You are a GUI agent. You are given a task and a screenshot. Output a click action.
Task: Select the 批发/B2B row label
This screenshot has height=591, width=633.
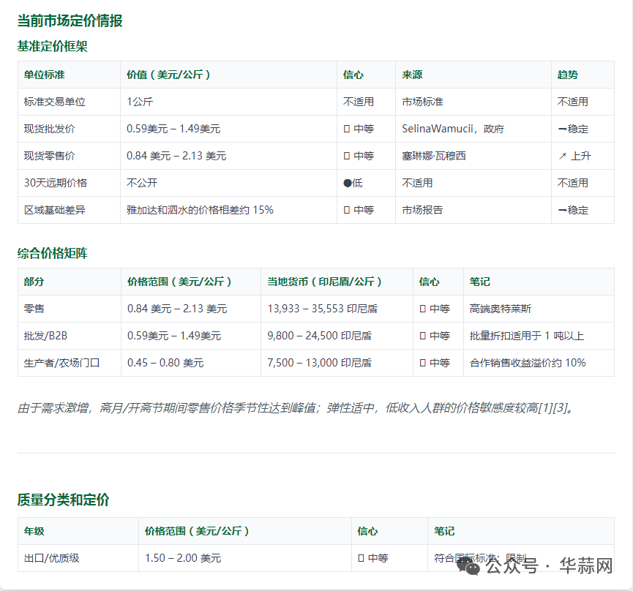tap(45, 336)
